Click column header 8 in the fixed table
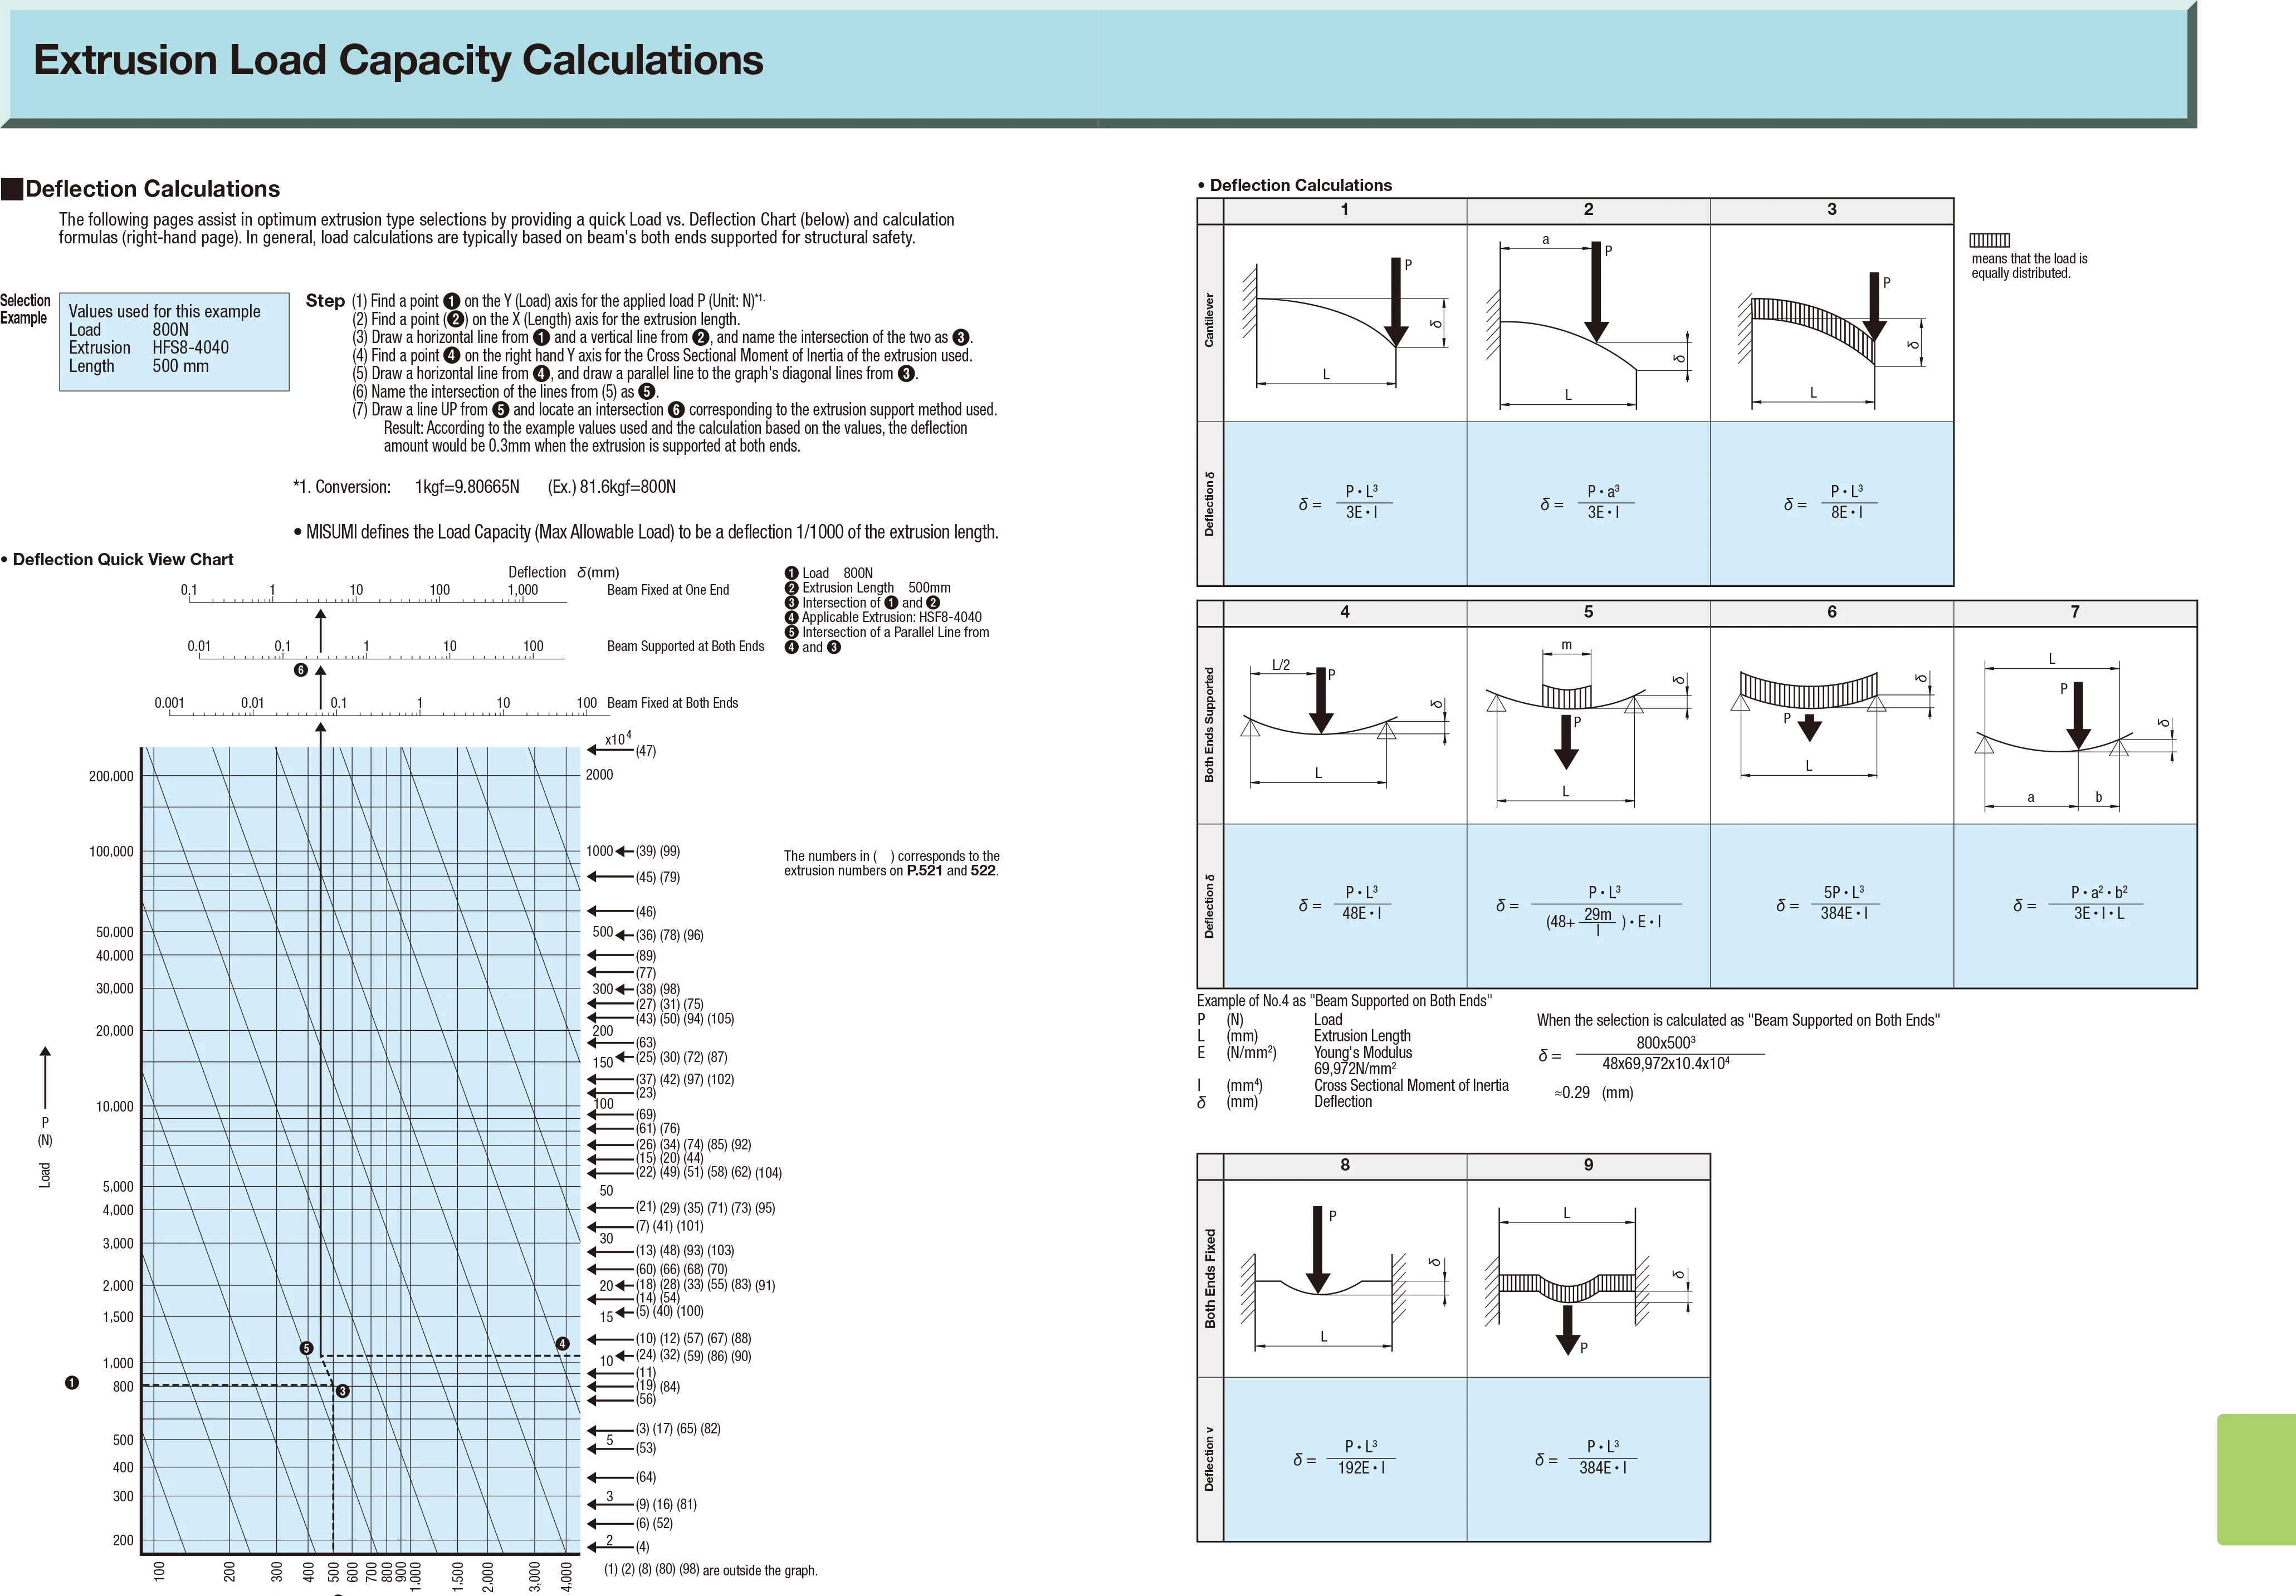This screenshot has width=2296, height=1596. tap(1345, 1165)
